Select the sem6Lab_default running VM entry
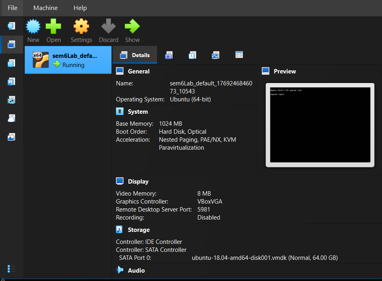The image size is (382, 281). click(68, 60)
